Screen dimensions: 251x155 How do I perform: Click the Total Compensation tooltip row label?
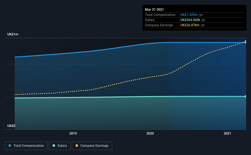[x=160, y=15]
